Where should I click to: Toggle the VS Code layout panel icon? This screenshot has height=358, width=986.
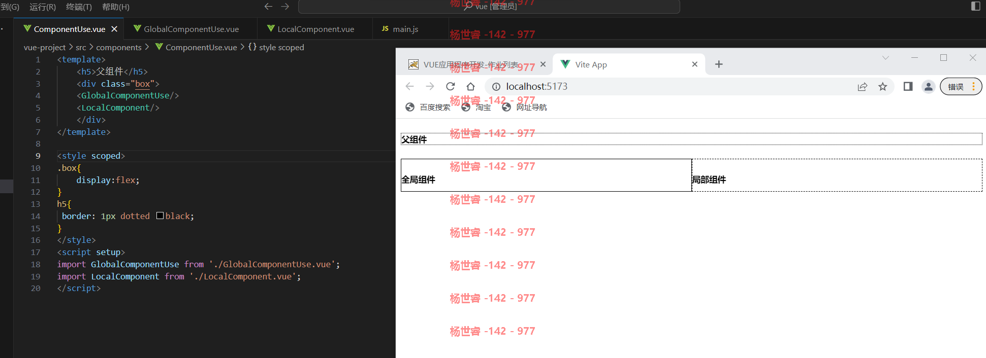tap(975, 6)
